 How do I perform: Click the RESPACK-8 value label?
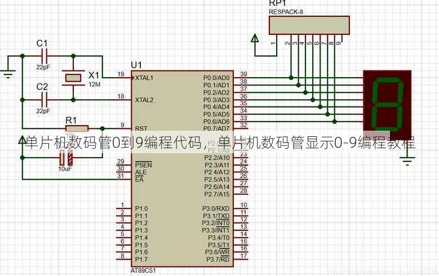[286, 12]
